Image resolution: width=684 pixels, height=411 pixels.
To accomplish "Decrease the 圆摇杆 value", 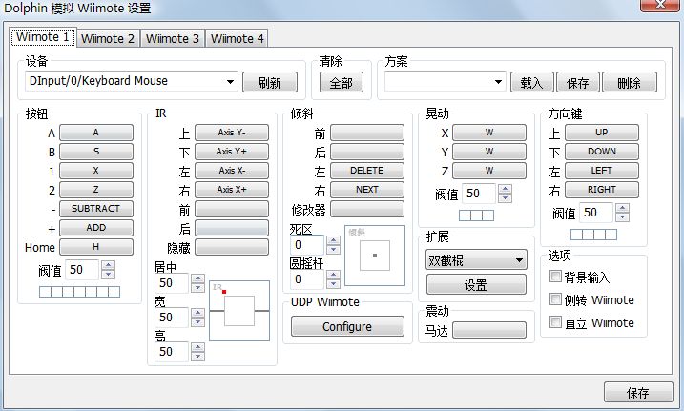I will (x=333, y=284).
